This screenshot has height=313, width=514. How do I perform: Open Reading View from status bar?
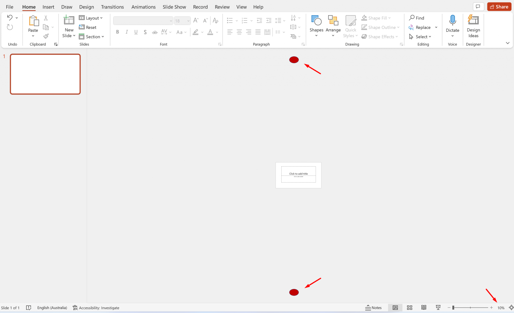click(424, 307)
